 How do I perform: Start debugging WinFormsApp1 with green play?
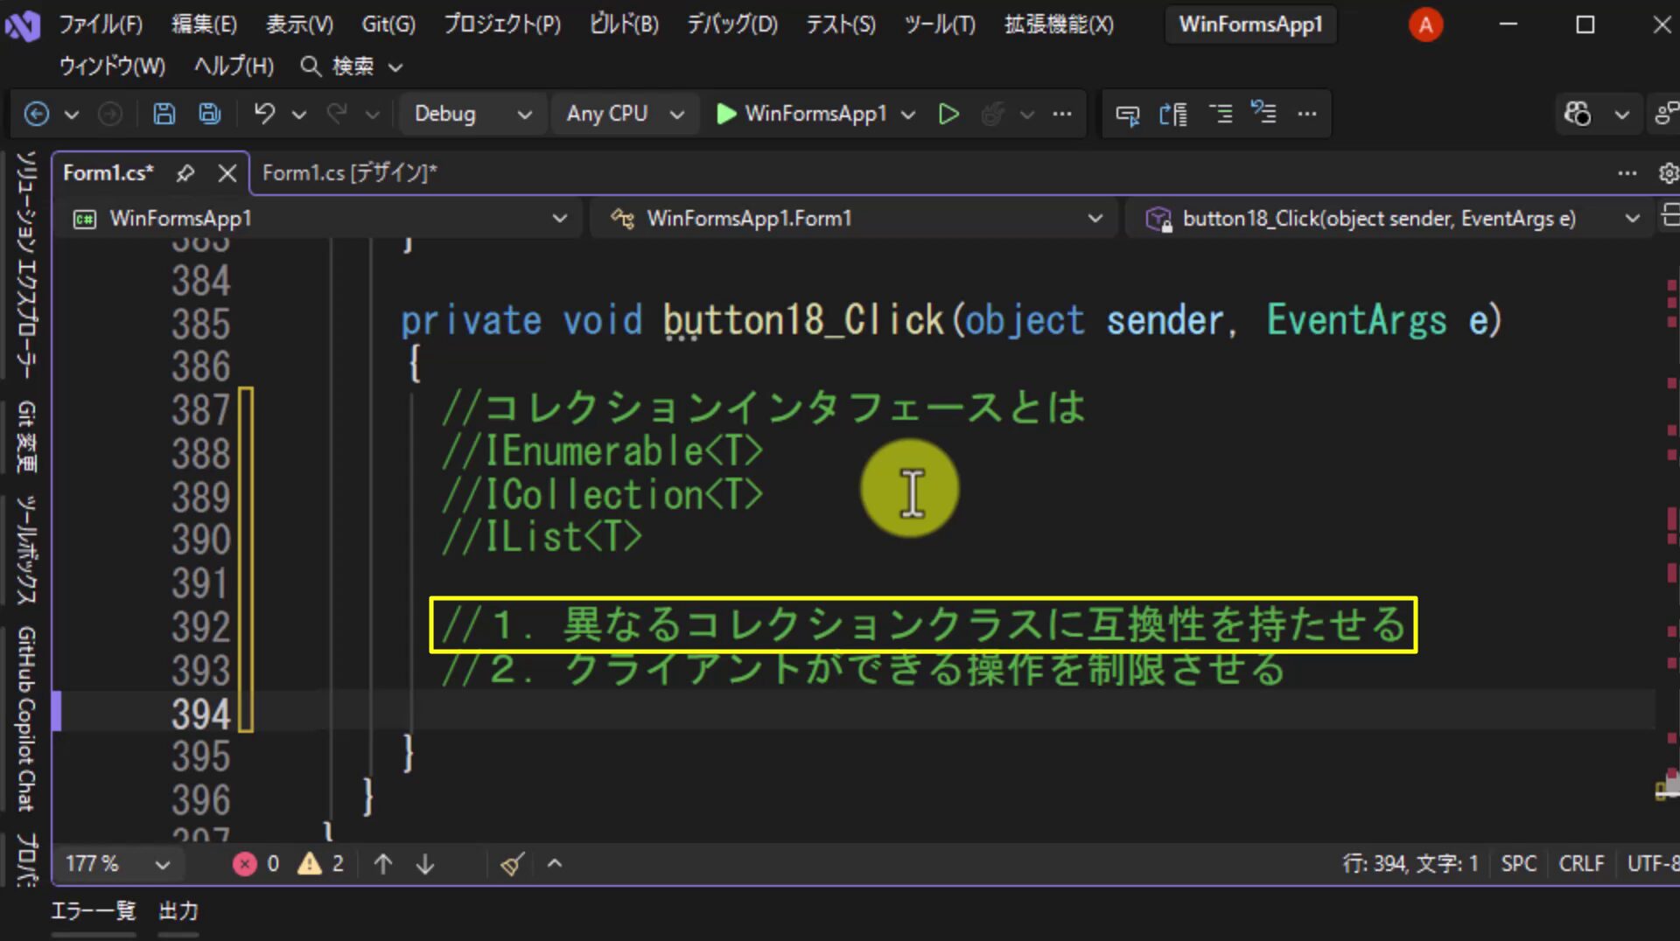pos(725,114)
